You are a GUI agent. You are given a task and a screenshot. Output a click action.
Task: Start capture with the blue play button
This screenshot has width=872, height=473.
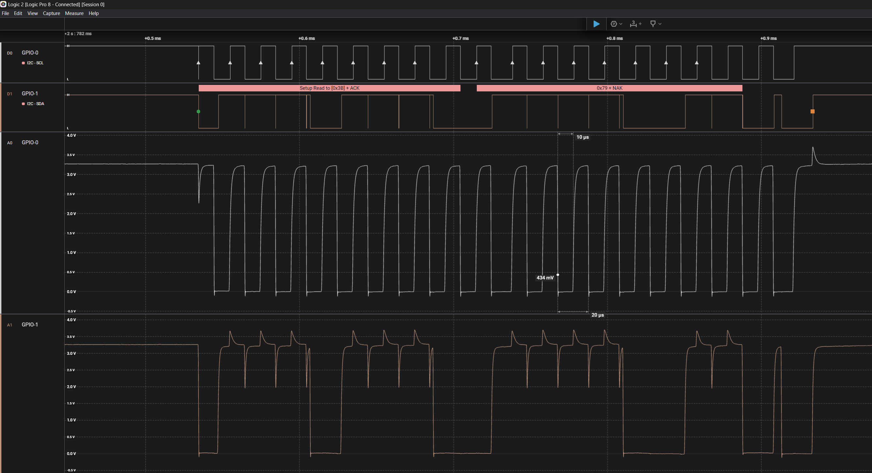pyautogui.click(x=596, y=24)
